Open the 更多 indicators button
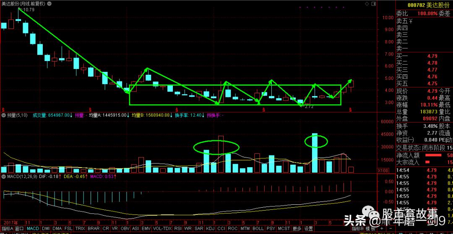The height and width of the screenshot is (234, 453). [x=297, y=229]
